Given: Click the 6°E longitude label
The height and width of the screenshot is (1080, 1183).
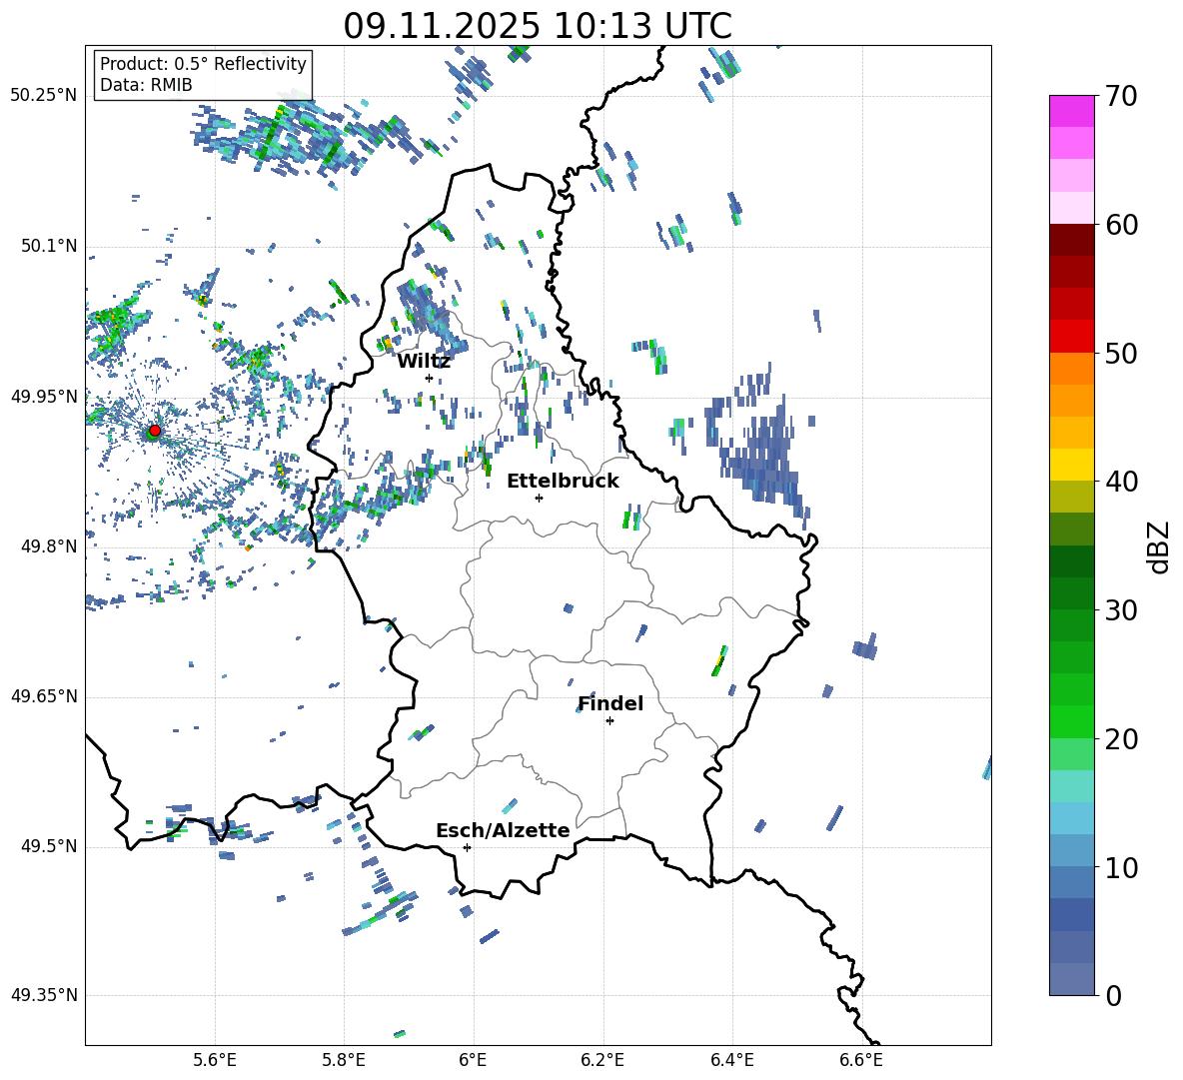Looking at the screenshot, I should [x=473, y=1060].
